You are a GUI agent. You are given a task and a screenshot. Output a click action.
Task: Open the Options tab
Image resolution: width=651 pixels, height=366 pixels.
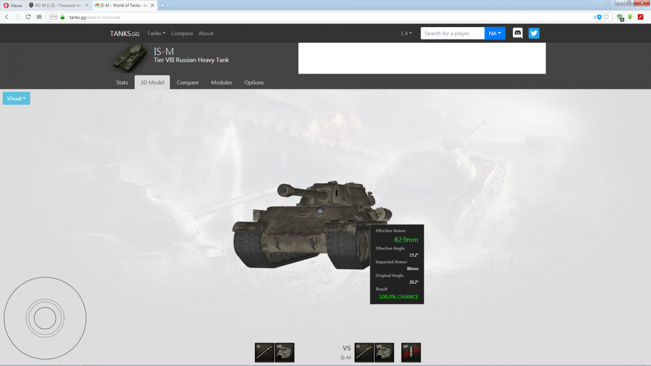254,82
